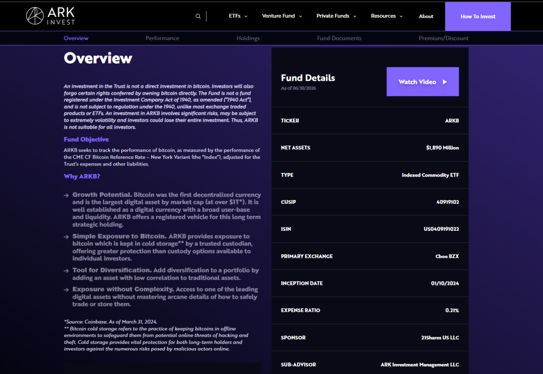Click the PRIMARY EXCHANGE label
Screen dimensions: 543x374
pos(307,256)
